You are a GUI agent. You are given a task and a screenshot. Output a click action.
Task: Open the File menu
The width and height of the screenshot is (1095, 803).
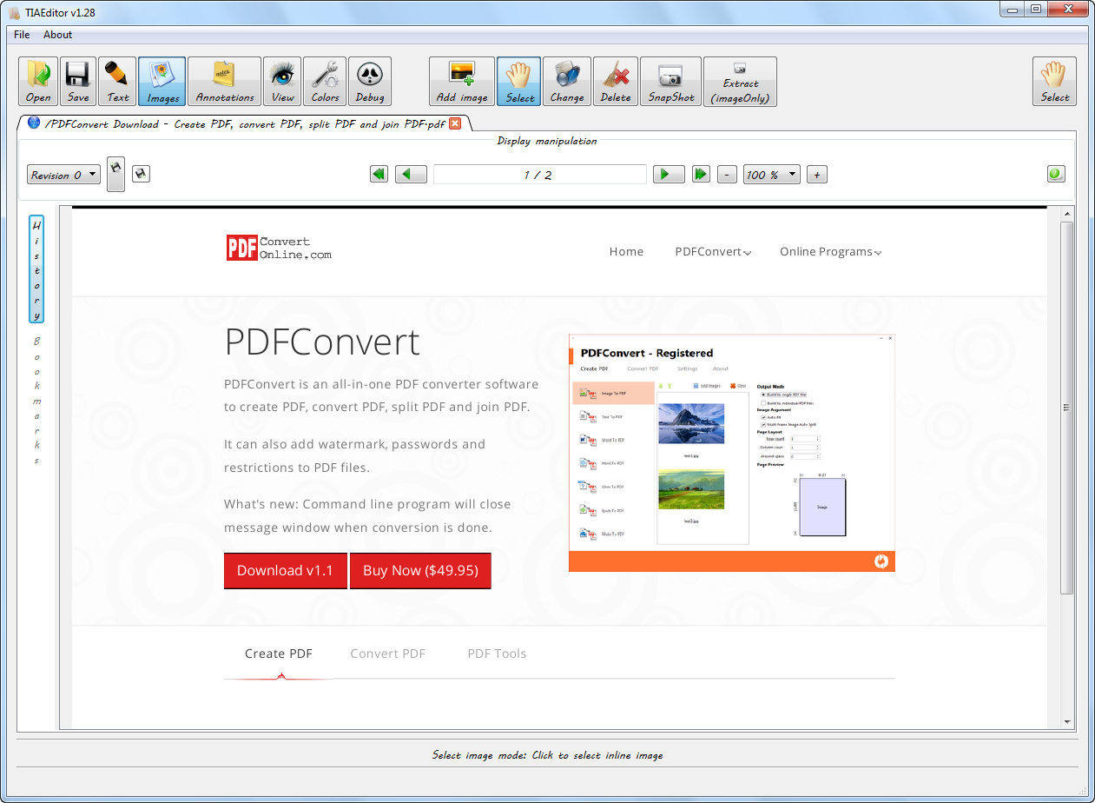22,35
